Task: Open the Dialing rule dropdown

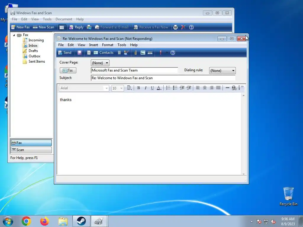Action: click(x=222, y=71)
